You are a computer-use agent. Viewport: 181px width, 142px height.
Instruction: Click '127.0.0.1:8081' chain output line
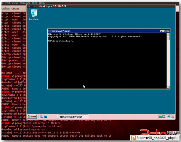pyautogui.click(x=41, y=133)
